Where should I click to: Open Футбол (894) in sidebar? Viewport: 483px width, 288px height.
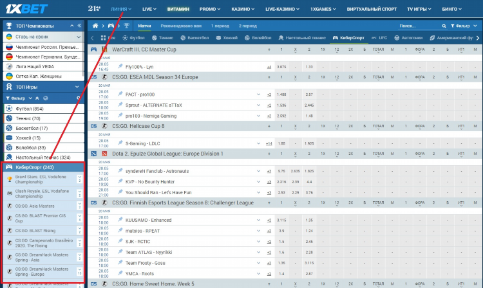[44, 109]
